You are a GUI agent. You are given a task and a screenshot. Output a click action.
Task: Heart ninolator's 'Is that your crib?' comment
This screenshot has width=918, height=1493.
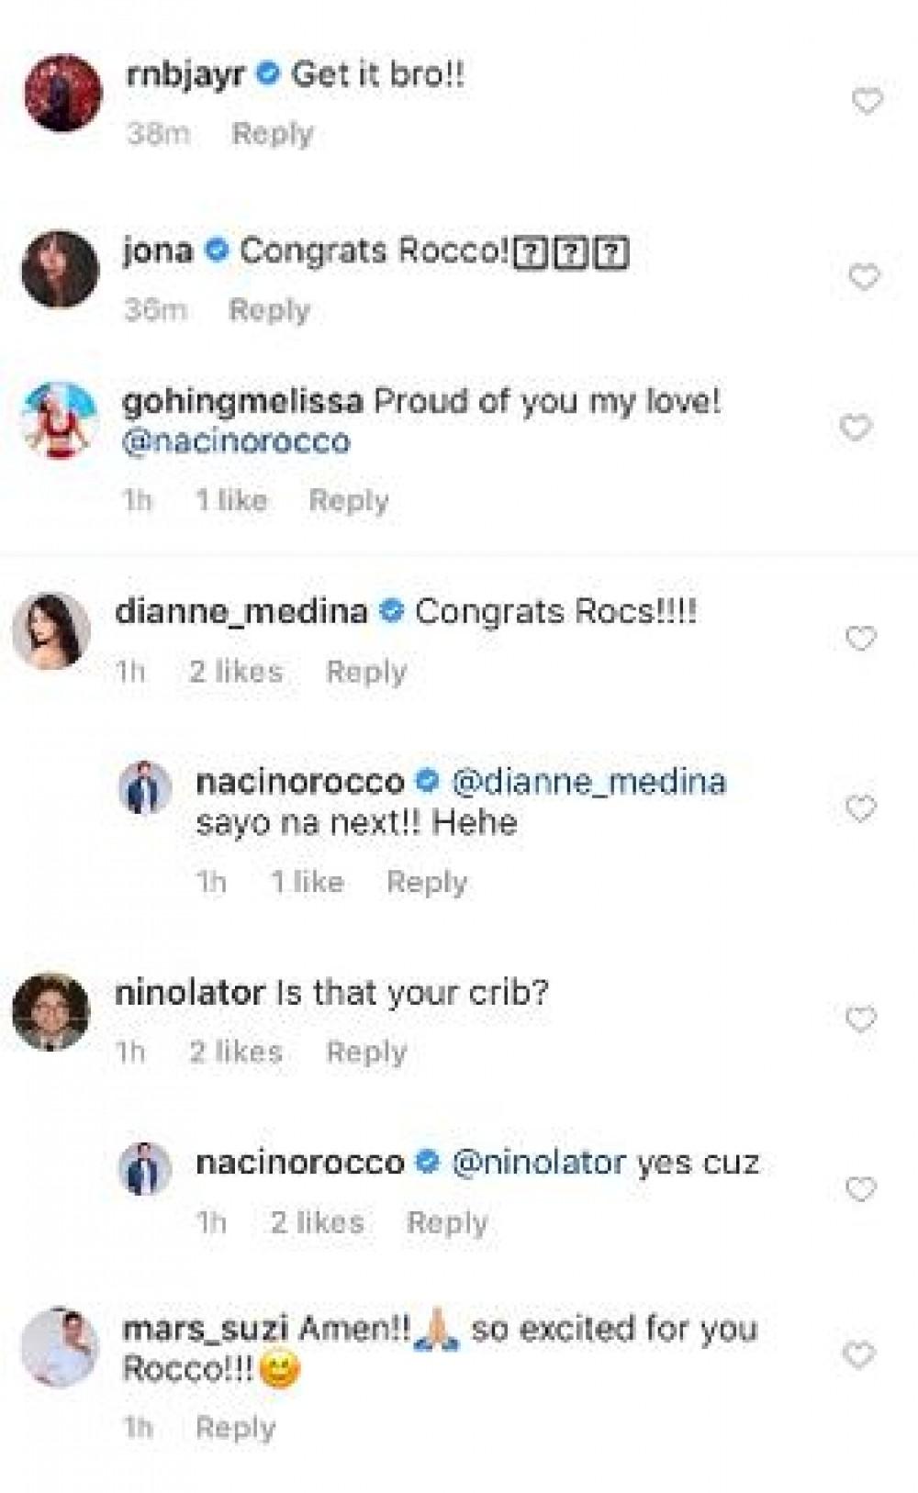(x=860, y=1019)
